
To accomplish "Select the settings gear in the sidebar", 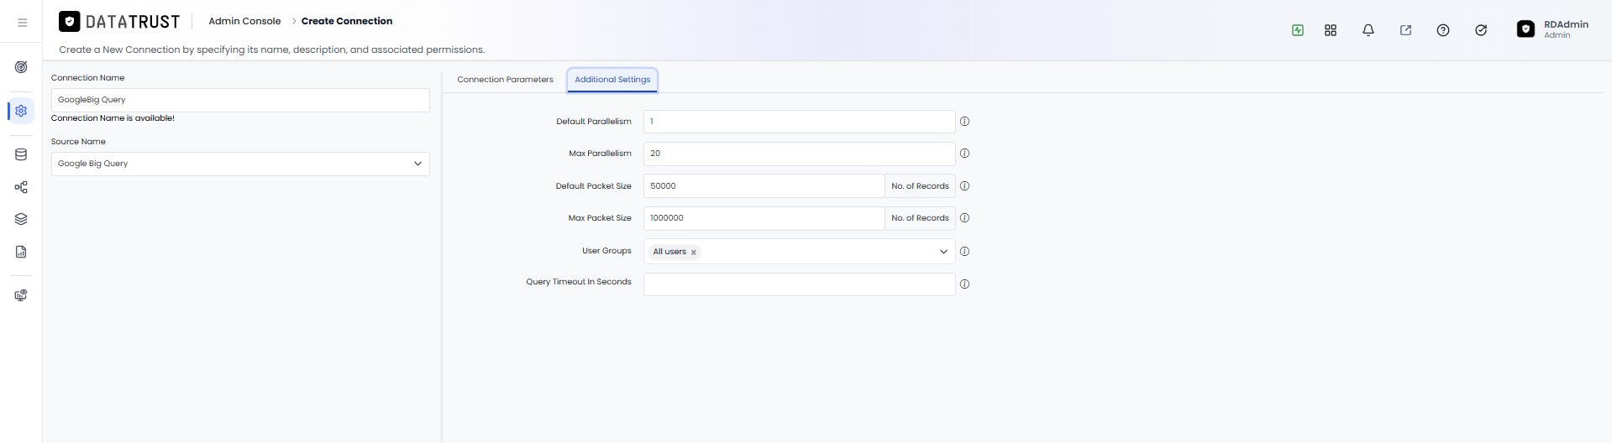I will pos(21,111).
